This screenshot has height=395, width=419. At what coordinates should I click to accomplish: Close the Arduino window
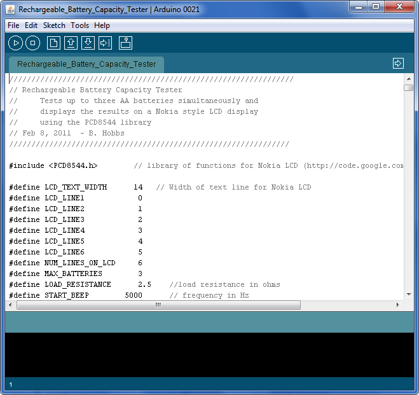pos(399,7)
